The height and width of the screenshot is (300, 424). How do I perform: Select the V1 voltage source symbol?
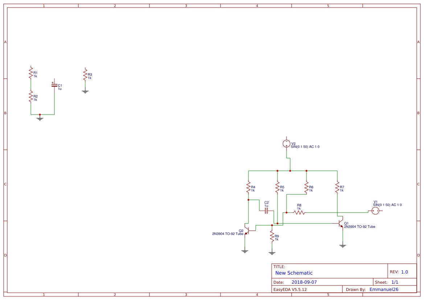tap(375, 211)
